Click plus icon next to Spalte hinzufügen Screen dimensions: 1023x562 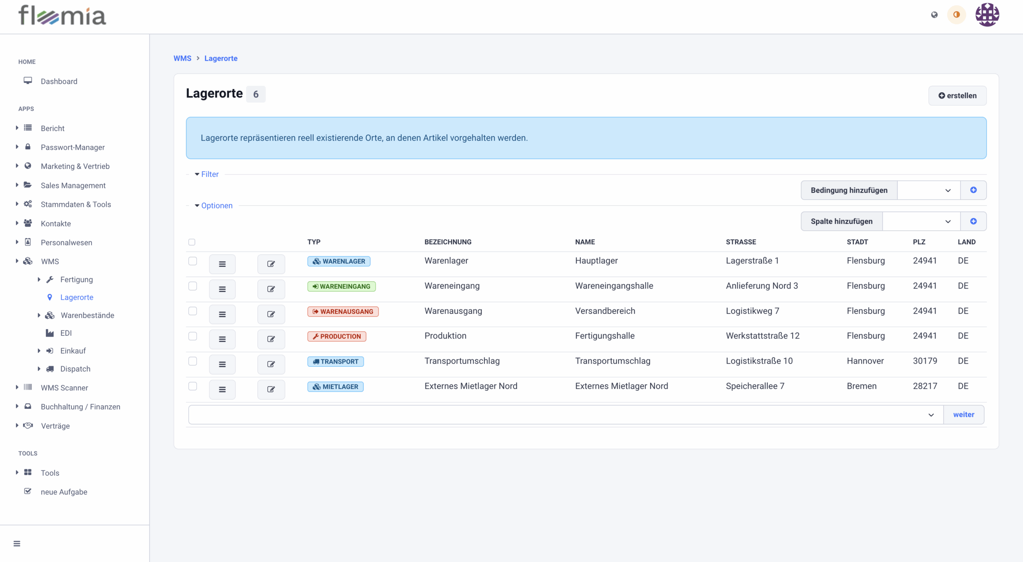point(973,221)
